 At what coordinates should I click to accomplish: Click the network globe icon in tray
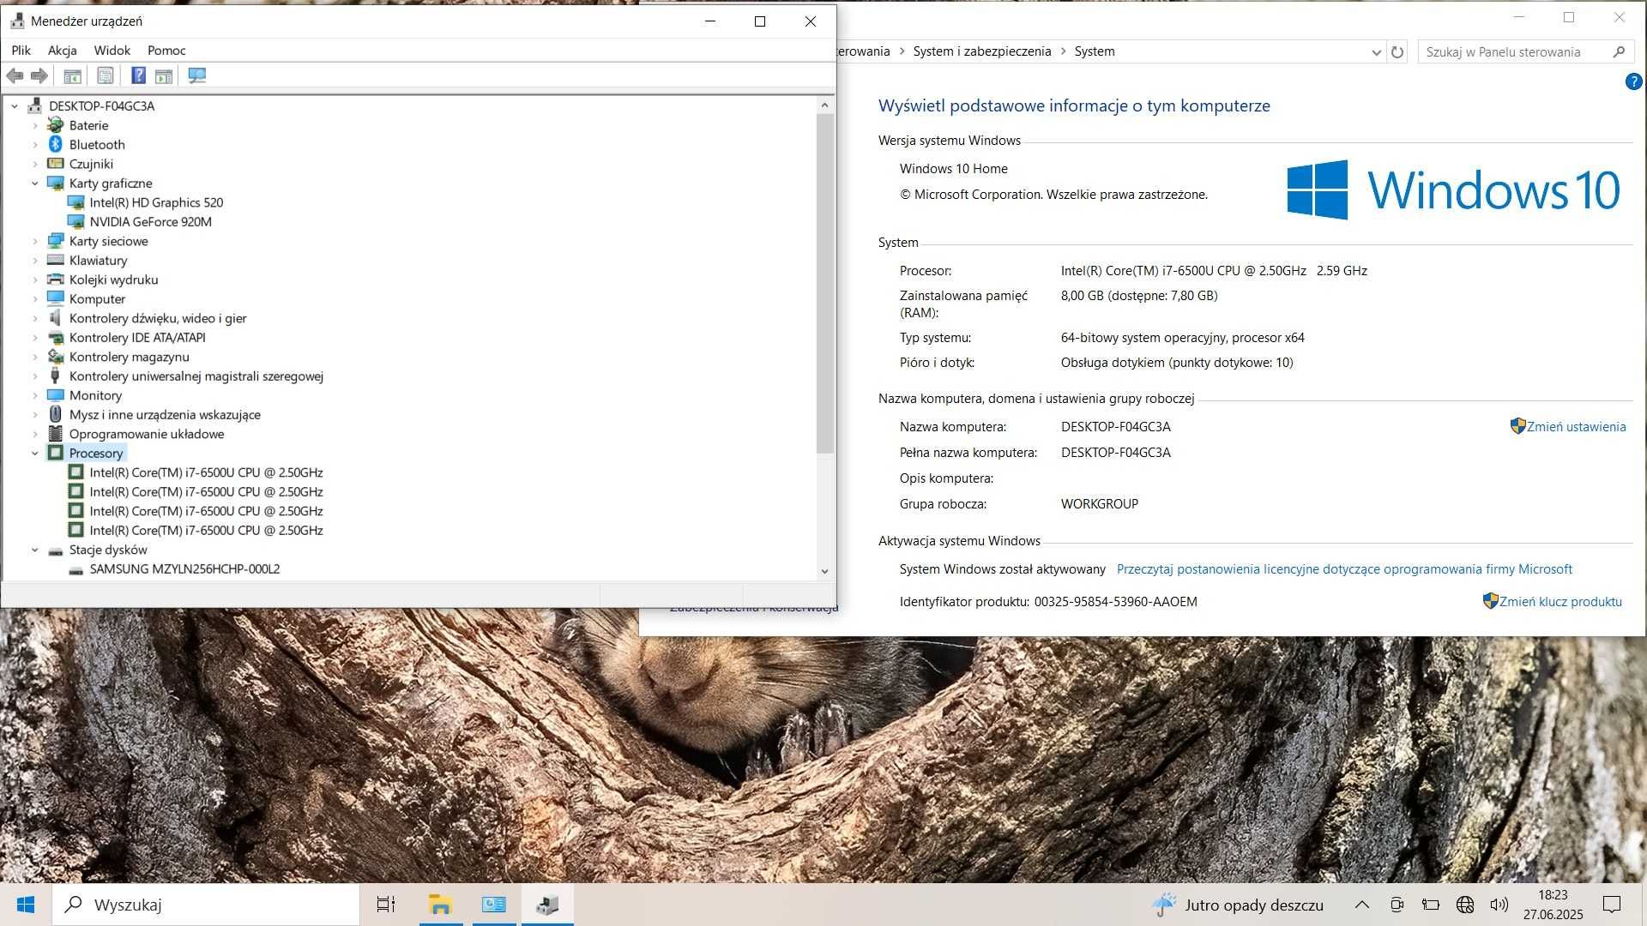tap(1465, 905)
